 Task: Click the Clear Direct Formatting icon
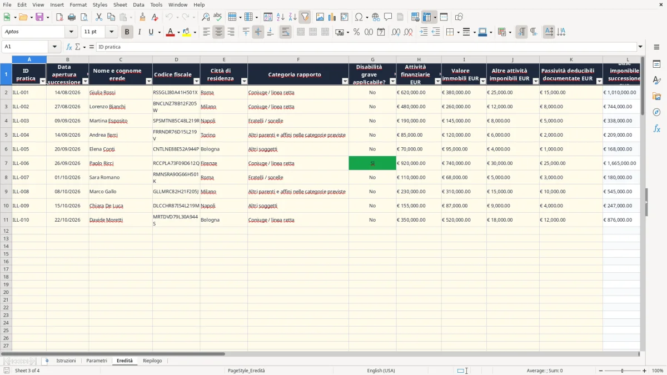coord(155,17)
